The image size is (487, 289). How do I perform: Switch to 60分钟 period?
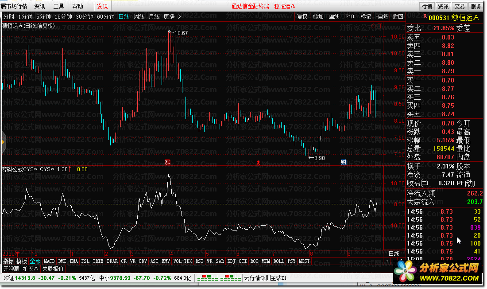click(x=106, y=16)
